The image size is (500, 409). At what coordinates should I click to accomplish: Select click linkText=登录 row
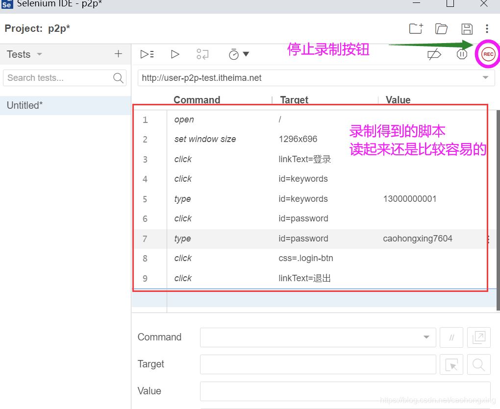314,159
